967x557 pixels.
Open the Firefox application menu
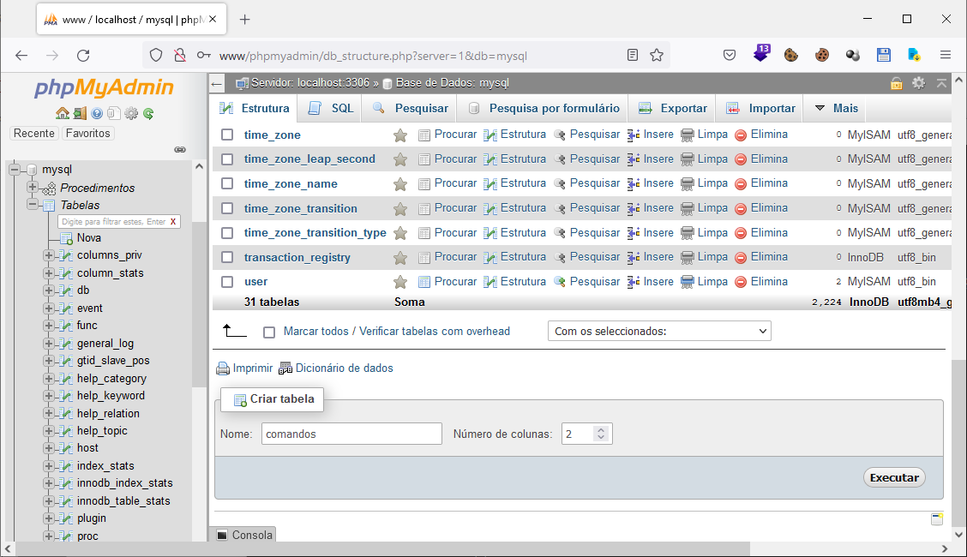(945, 56)
